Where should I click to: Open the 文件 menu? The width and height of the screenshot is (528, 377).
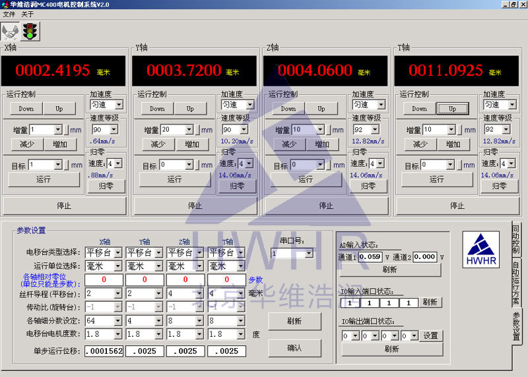click(9, 14)
